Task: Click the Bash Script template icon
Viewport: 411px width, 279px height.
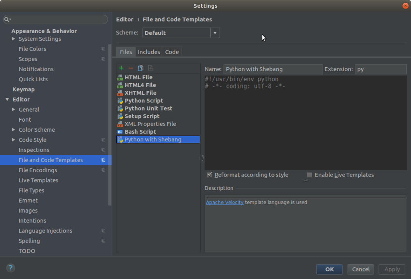Action: tap(120, 132)
